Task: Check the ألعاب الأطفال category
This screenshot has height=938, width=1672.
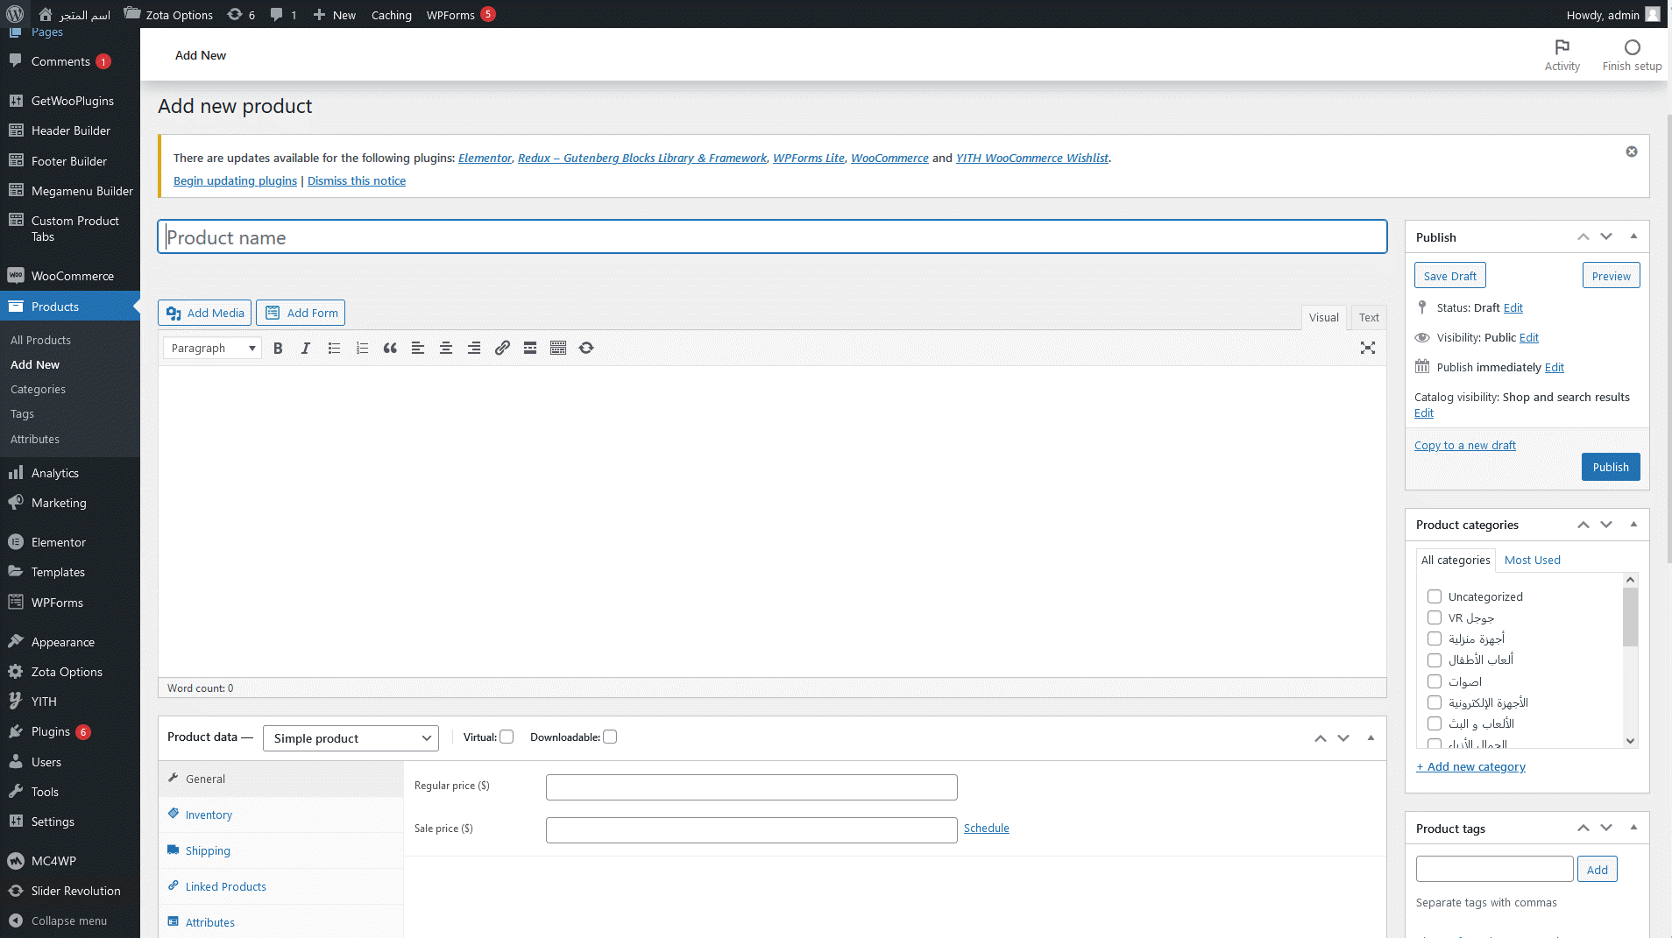Action: pyautogui.click(x=1435, y=659)
